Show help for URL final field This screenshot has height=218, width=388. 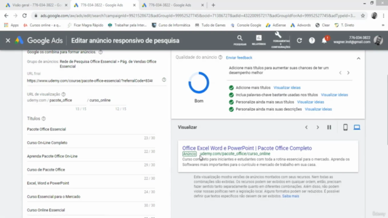click(164, 79)
